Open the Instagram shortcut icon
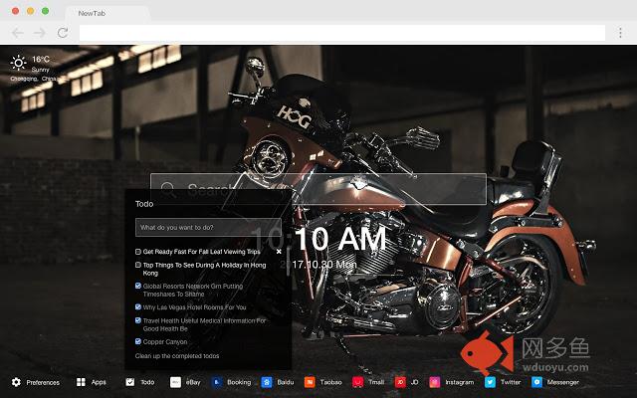The image size is (637, 398). point(435,382)
